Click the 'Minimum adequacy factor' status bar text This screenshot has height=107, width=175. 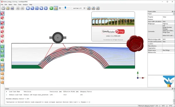coord(148,106)
